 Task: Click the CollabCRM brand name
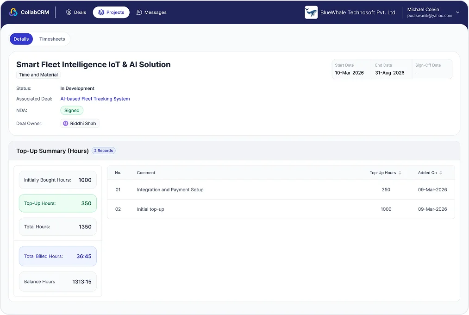(35, 12)
